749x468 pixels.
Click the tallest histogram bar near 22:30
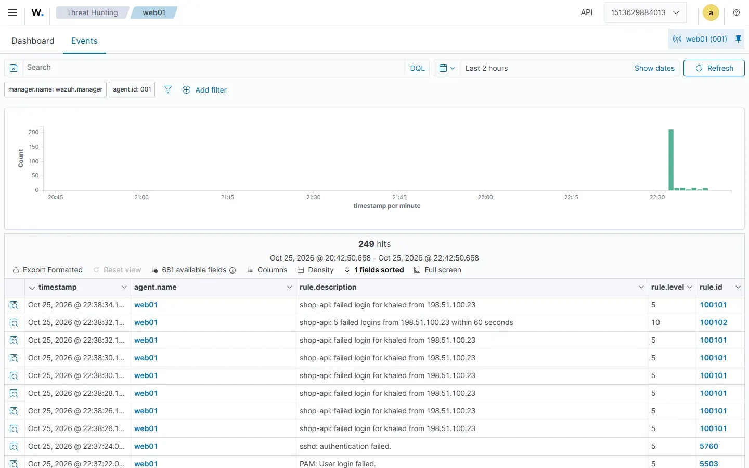(671, 160)
